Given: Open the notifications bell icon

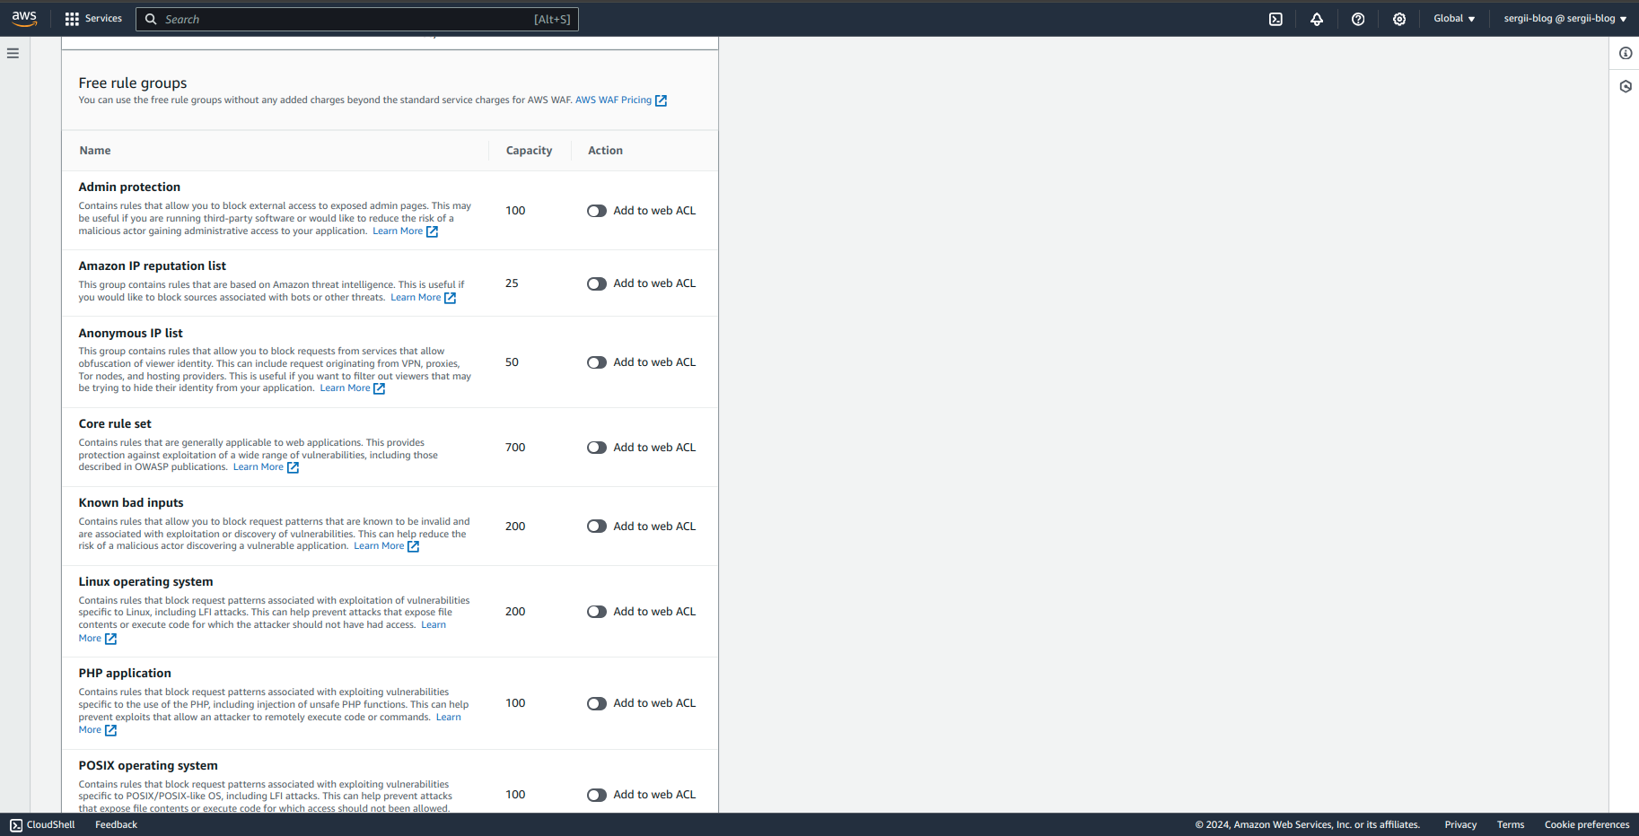Looking at the screenshot, I should pos(1317,18).
